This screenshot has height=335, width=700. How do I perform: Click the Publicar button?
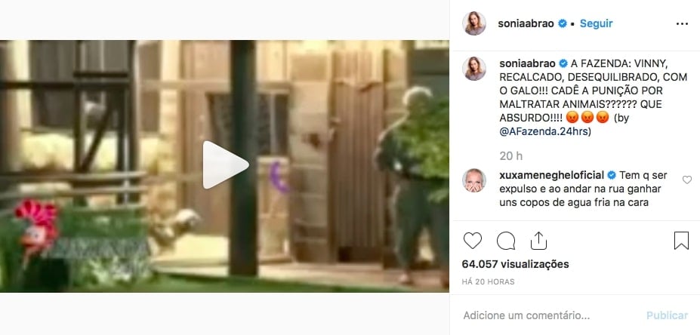click(x=667, y=315)
